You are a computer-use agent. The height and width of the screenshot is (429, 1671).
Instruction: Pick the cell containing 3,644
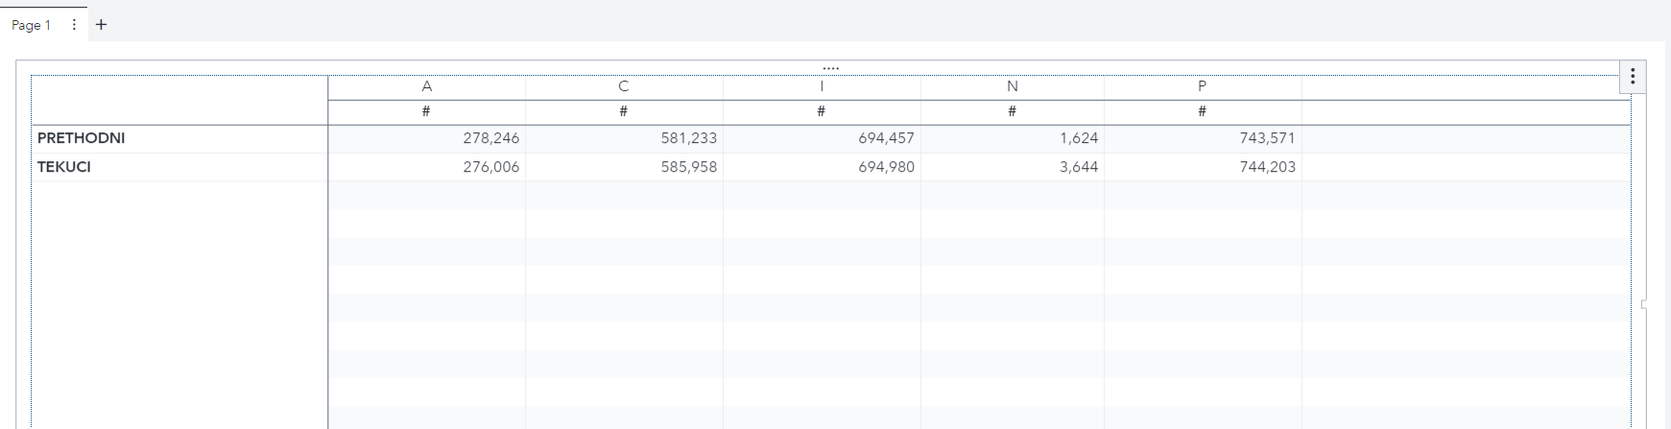pyautogui.click(x=1079, y=167)
